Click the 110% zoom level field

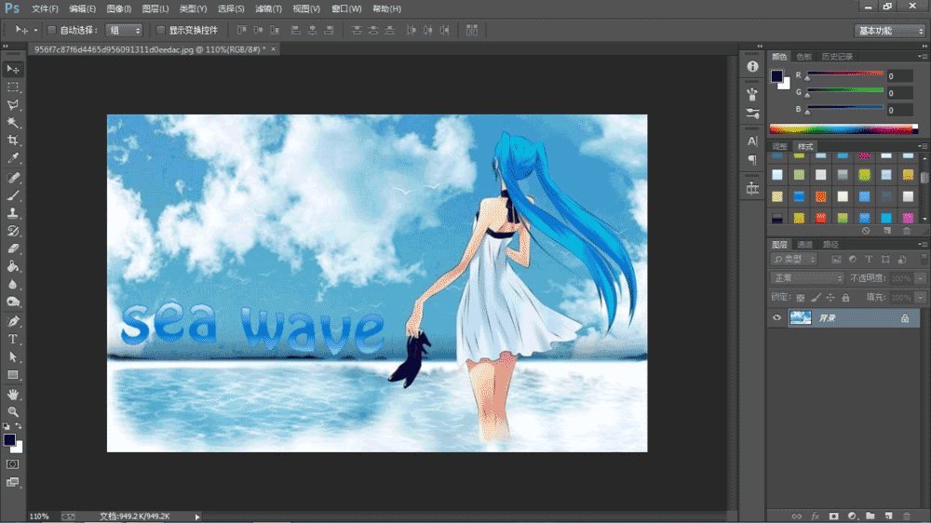tap(39, 516)
